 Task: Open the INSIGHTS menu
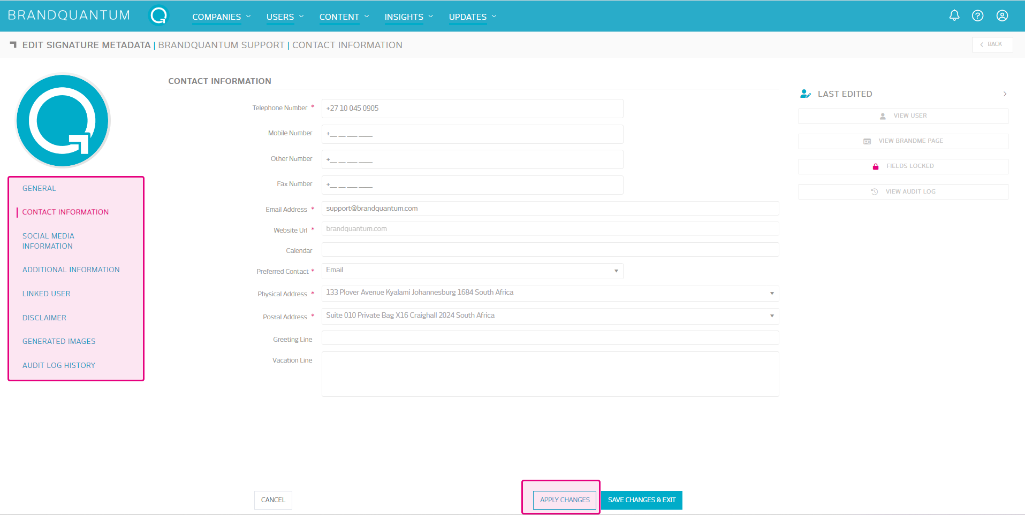click(404, 17)
